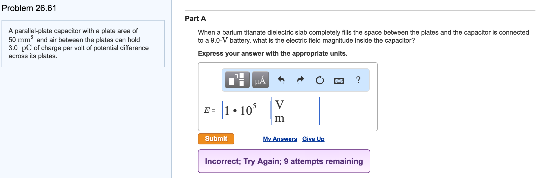The image size is (543, 178).
Task: Open the equation templates palette
Action: [x=237, y=80]
